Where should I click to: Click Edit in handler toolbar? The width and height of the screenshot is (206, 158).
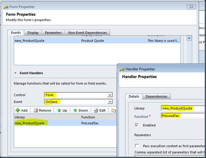click(99, 110)
